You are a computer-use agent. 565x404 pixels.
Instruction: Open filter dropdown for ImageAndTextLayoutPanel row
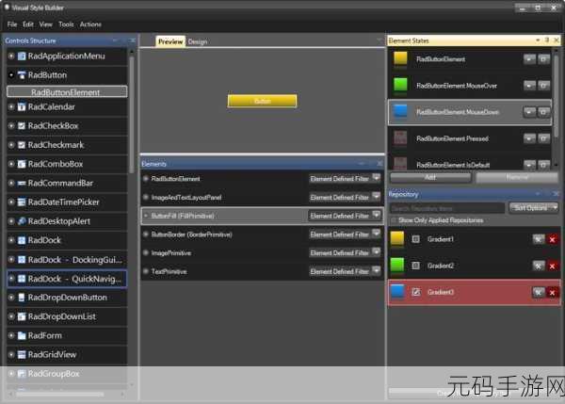[x=376, y=197]
